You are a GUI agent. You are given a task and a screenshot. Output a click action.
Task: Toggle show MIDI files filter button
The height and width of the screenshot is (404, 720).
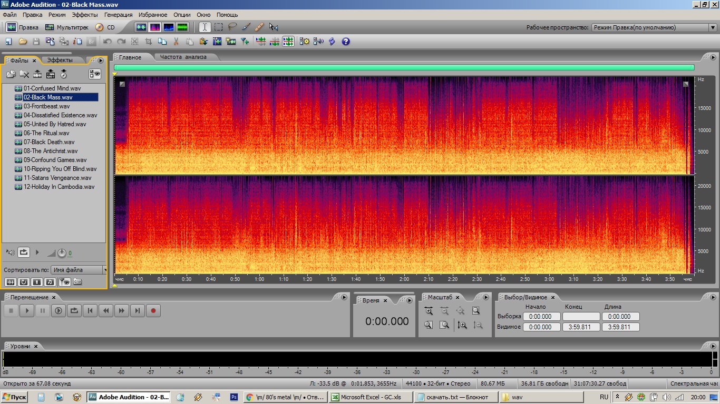coord(50,282)
